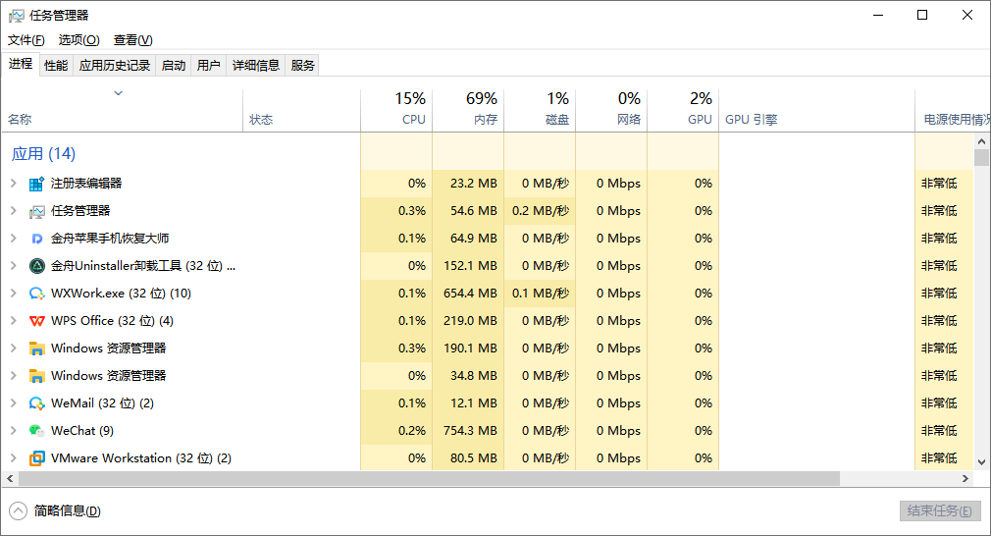Click the horizontal scrollbar right arrow
Image resolution: width=991 pixels, height=536 pixels.
pyautogui.click(x=965, y=478)
